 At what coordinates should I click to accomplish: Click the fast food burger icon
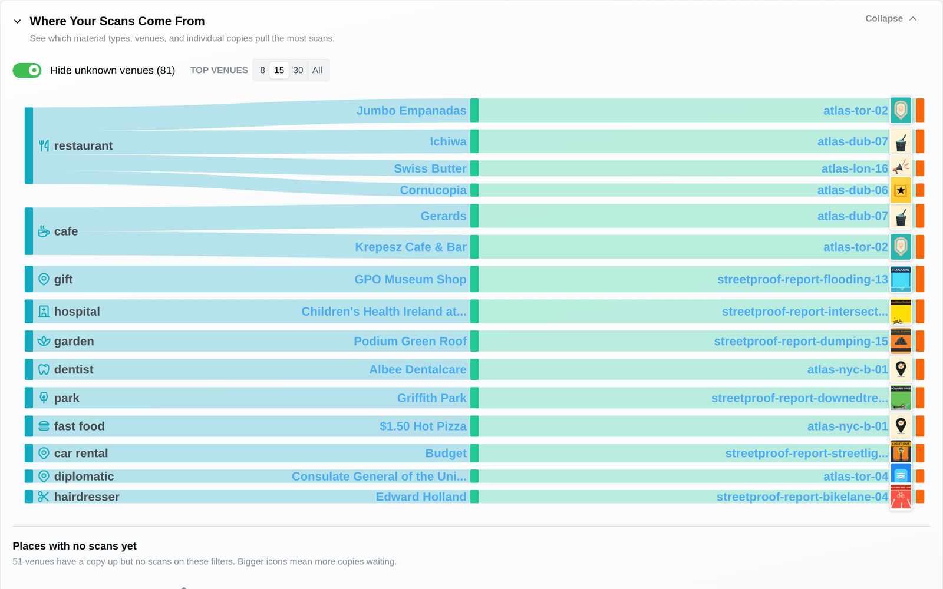[44, 426]
